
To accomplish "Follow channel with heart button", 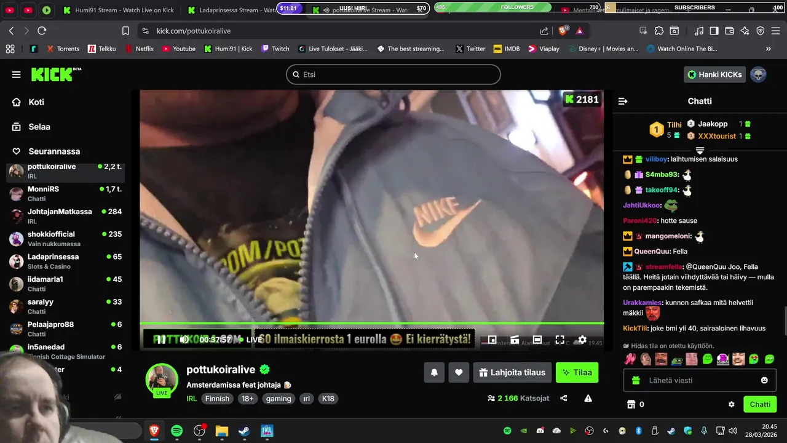I will (459, 372).
